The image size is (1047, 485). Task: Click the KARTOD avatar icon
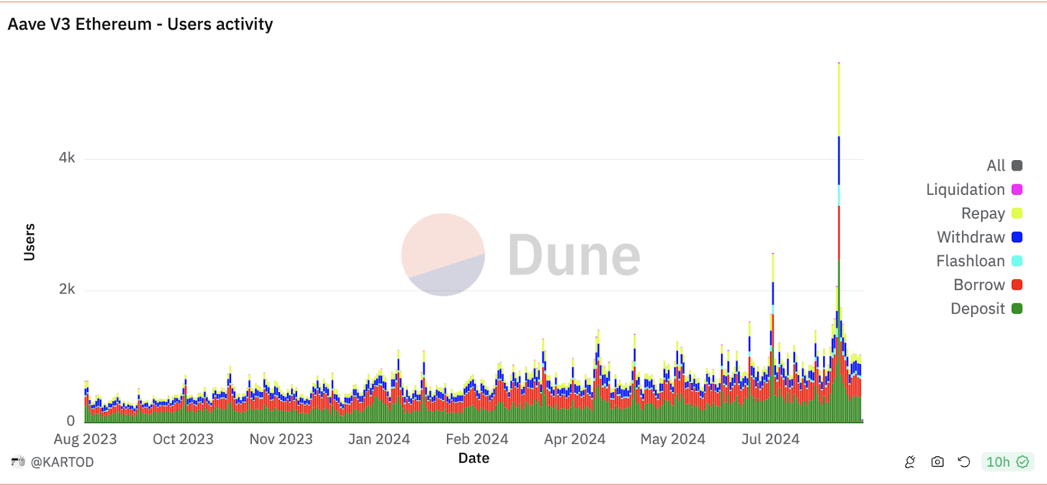[18, 461]
